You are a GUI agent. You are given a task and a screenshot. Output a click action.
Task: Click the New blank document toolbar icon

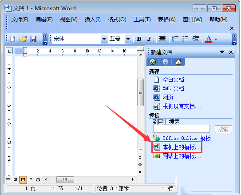point(13,39)
